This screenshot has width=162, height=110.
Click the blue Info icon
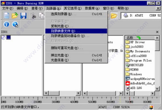click(6, 24)
